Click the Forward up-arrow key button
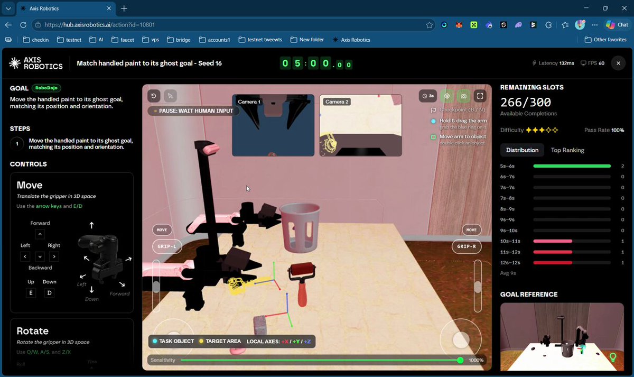Image resolution: width=634 pixels, height=377 pixels. click(x=40, y=234)
